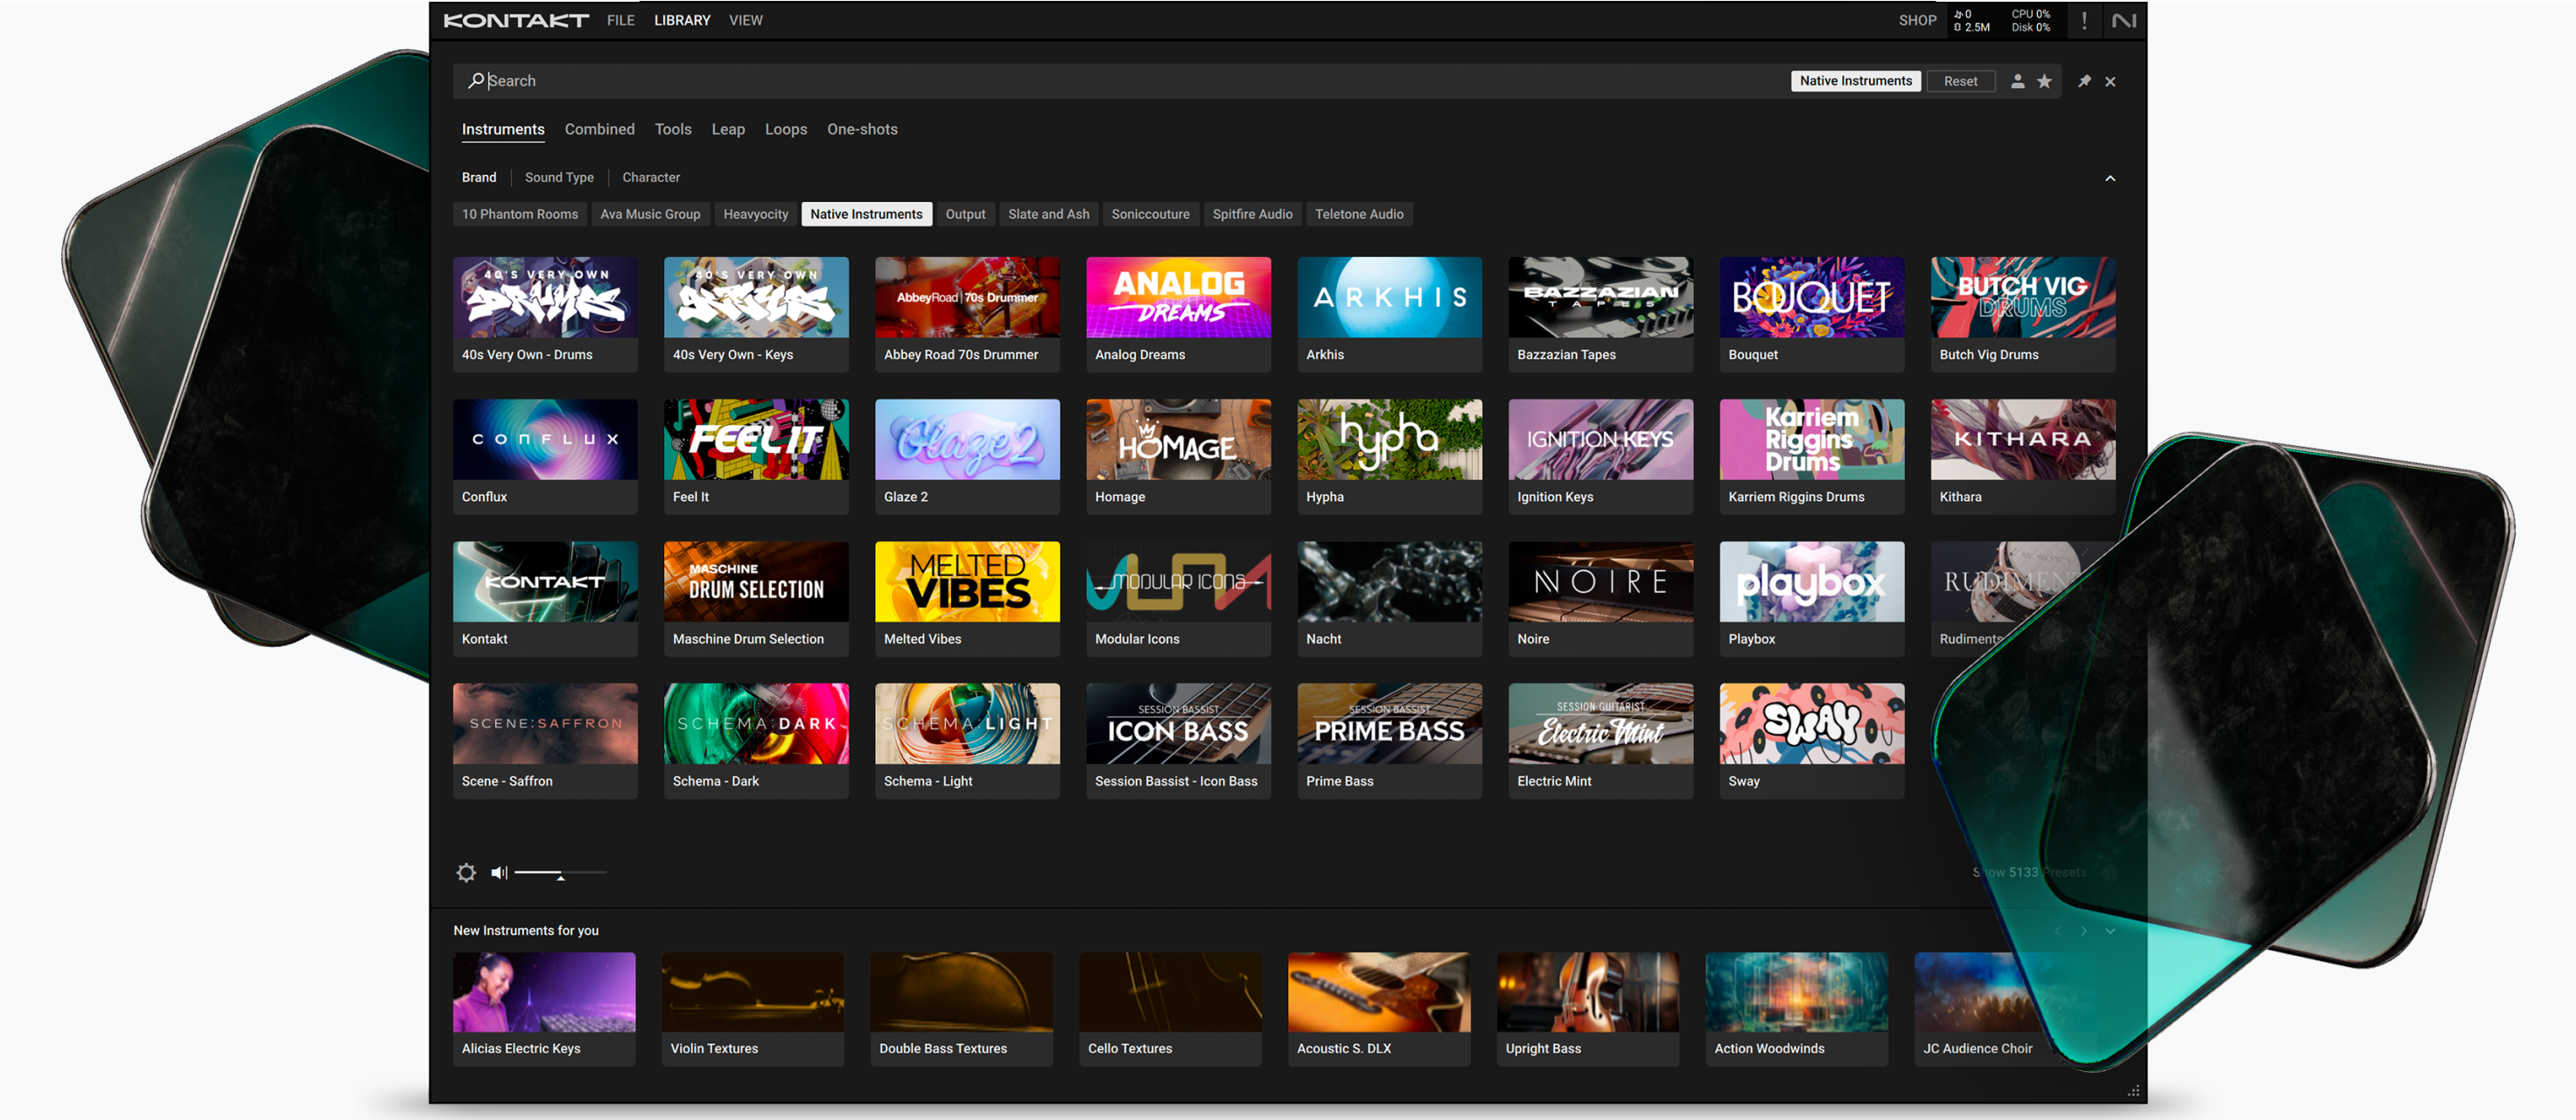Toggle the Heavyocity brand filter

(755, 214)
